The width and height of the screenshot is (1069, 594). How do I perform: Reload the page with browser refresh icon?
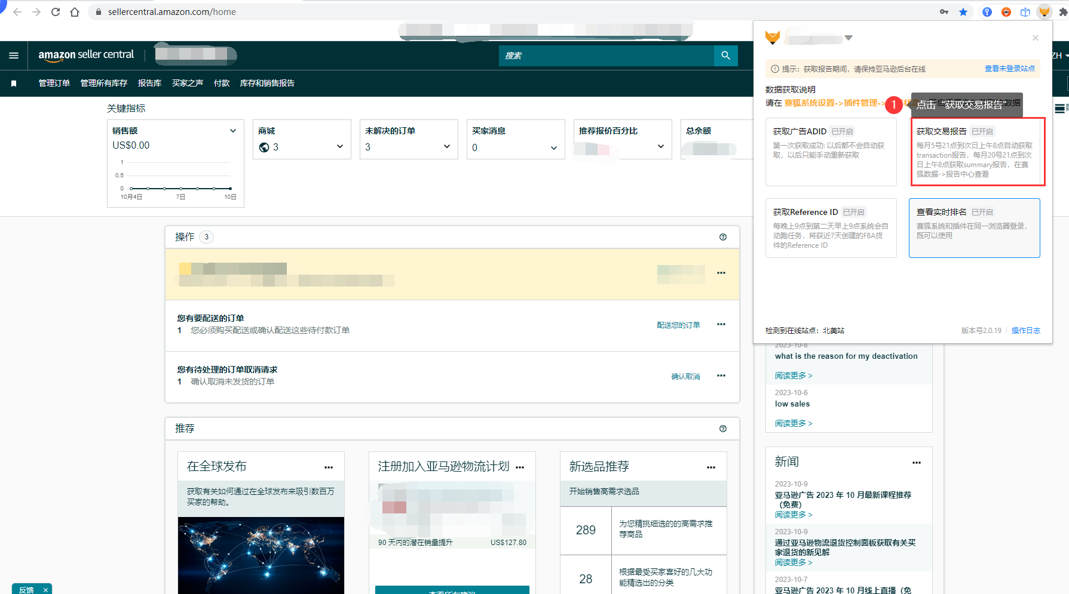pos(56,12)
